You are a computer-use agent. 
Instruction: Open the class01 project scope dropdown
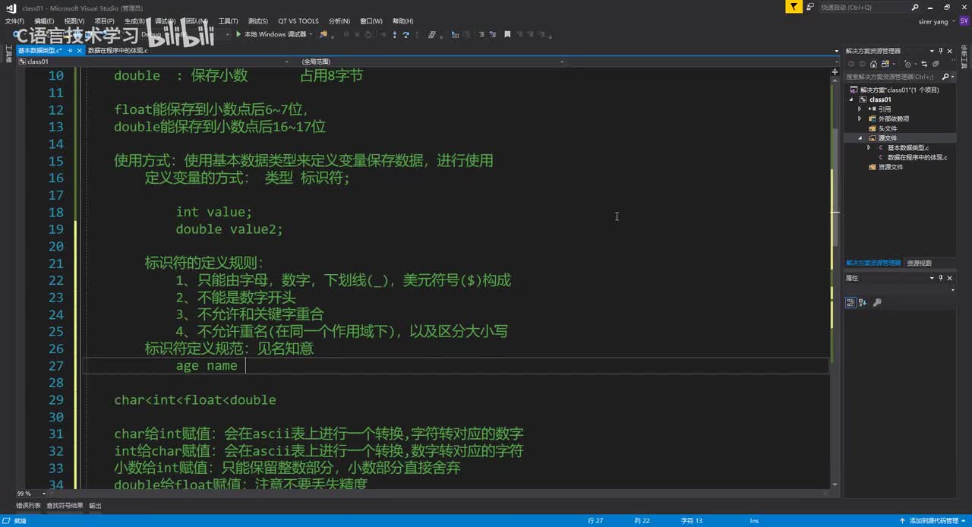pyautogui.click(x=287, y=62)
